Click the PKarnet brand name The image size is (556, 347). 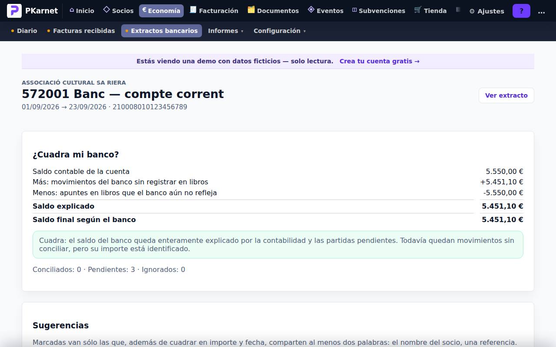coord(41,11)
